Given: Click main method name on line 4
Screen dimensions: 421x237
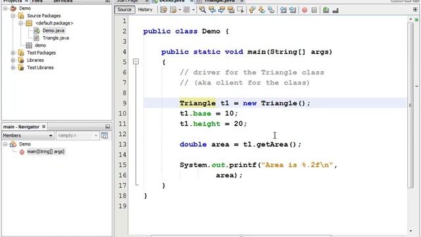Looking at the screenshot, I should [257, 52].
